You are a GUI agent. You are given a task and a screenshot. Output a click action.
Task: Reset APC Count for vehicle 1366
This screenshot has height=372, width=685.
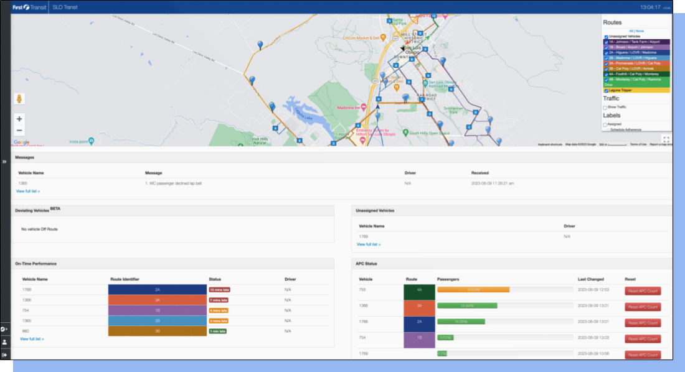click(x=643, y=307)
